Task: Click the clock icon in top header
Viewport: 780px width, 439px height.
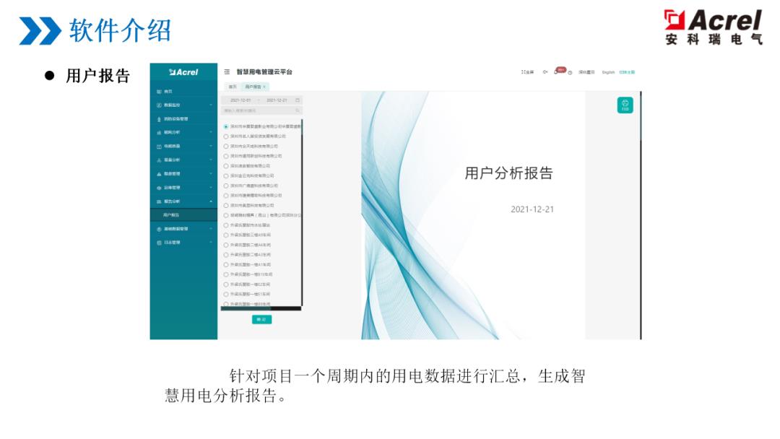Action: click(570, 72)
